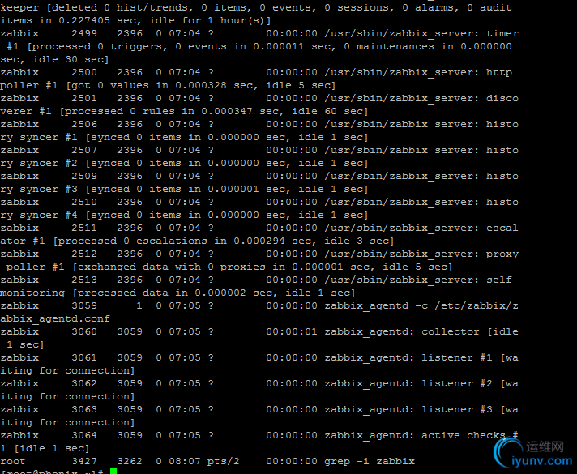Click 'listener #2' agentd process text
This screenshot has height=474, width=577.
coord(457,383)
